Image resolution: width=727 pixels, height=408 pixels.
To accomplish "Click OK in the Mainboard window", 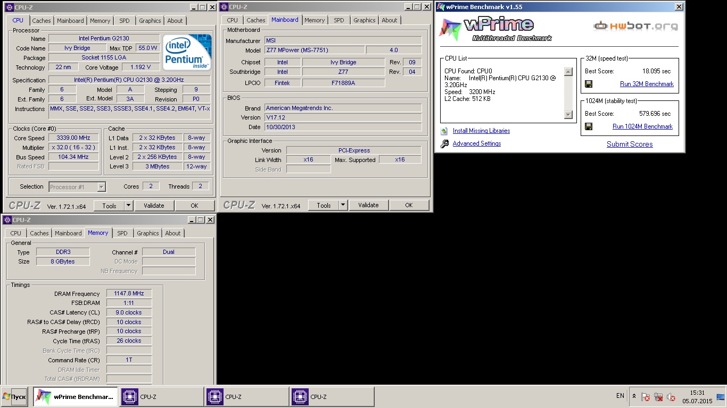I will point(409,206).
